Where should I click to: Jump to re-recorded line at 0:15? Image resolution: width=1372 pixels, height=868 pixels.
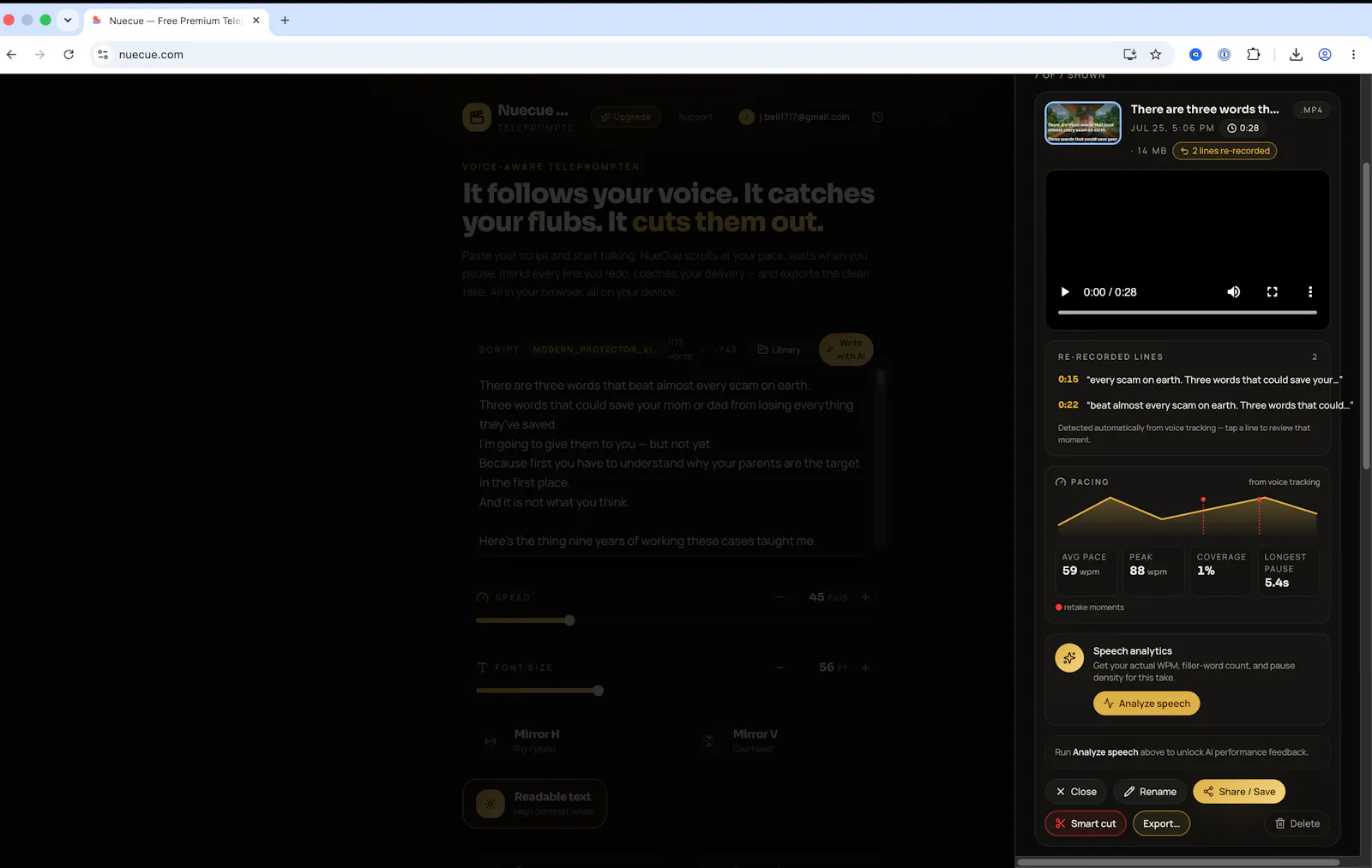(1200, 380)
